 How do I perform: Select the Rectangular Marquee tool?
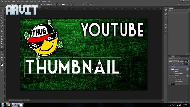pos(2,13)
